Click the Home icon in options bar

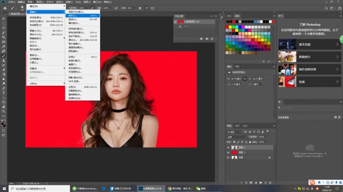[5, 8]
